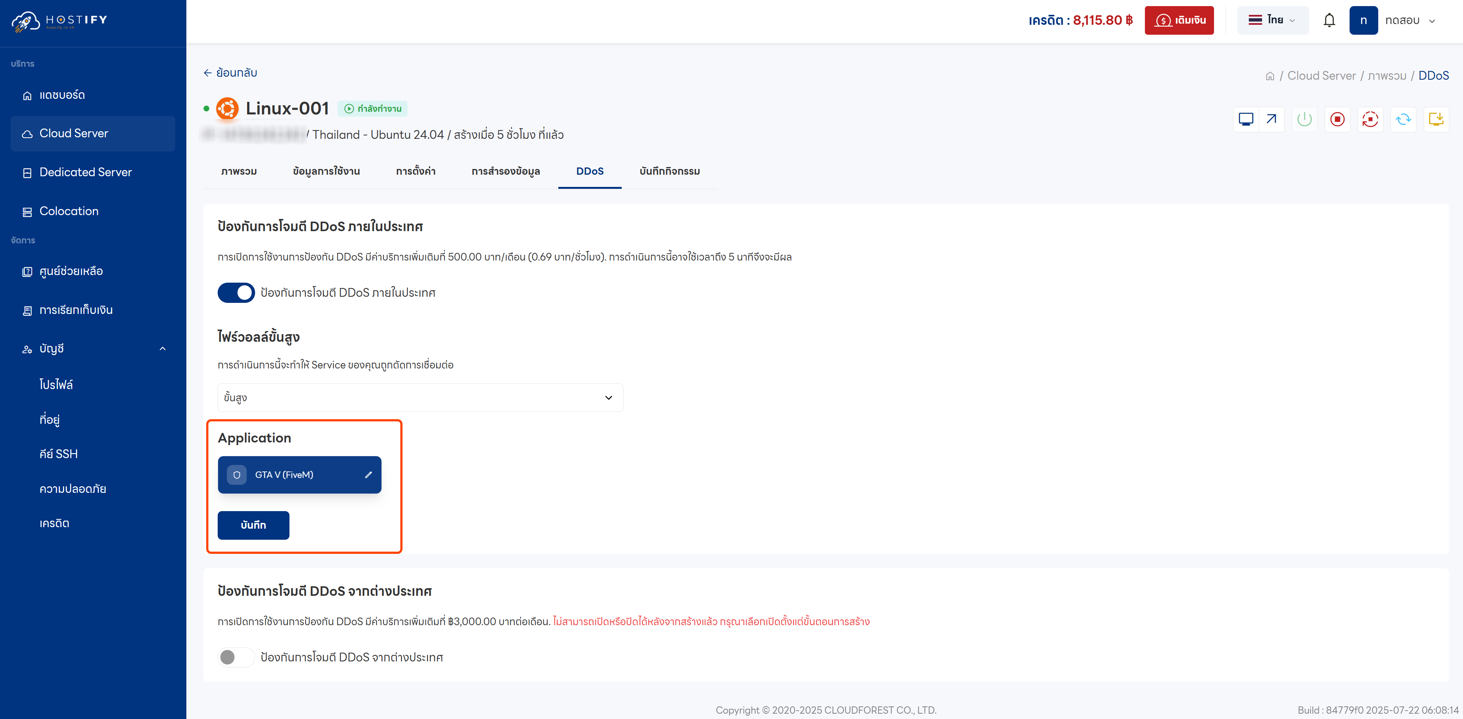Click the Linux-001 server name
Screen dimensions: 1463x719
(288, 108)
